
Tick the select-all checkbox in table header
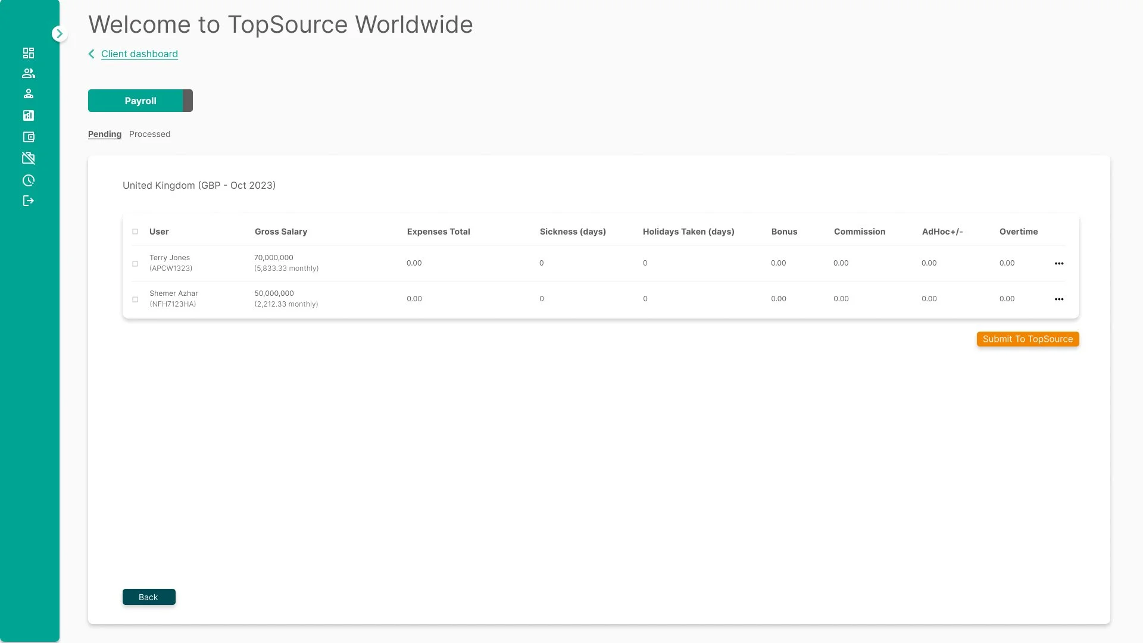pos(135,232)
